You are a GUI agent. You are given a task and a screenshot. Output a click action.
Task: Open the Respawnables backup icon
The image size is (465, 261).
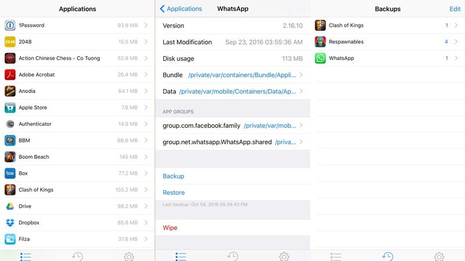320,42
